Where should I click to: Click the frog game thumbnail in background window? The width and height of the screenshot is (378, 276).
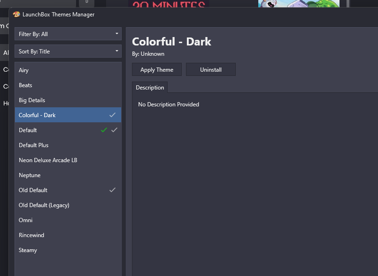click(x=299, y=4)
